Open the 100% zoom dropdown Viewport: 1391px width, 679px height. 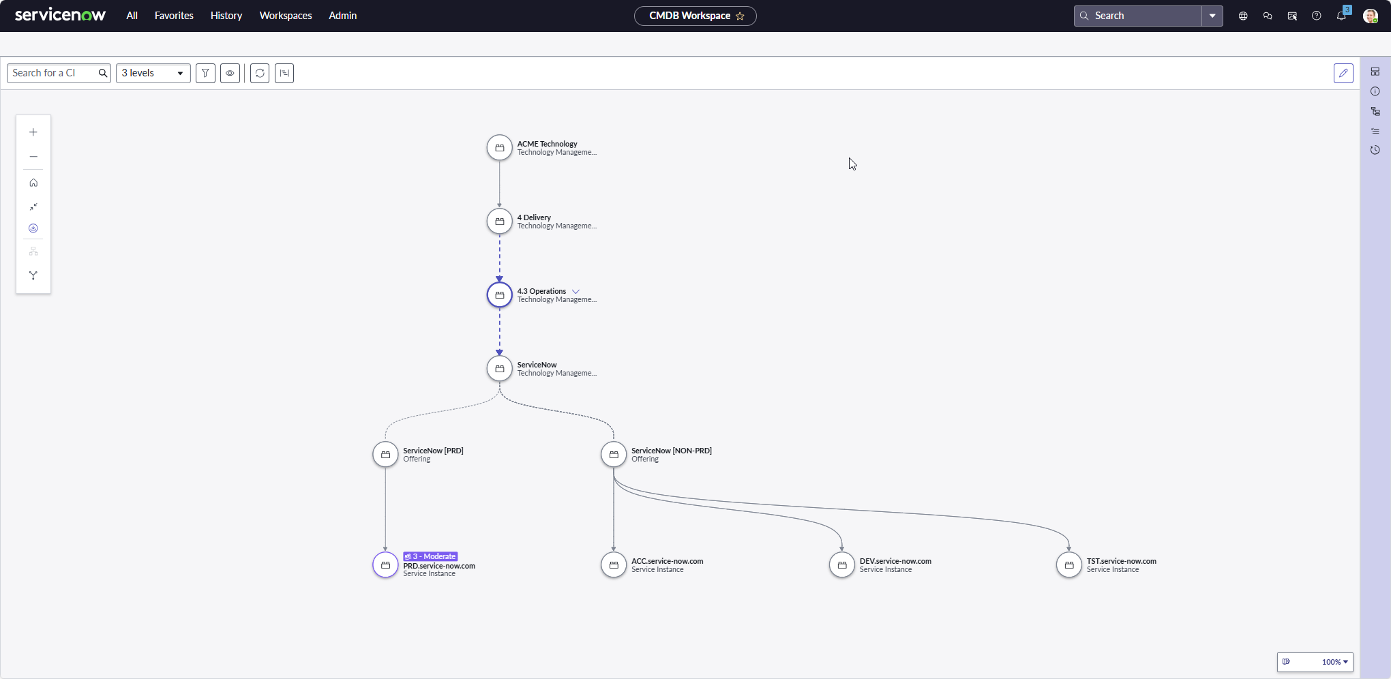point(1334,662)
